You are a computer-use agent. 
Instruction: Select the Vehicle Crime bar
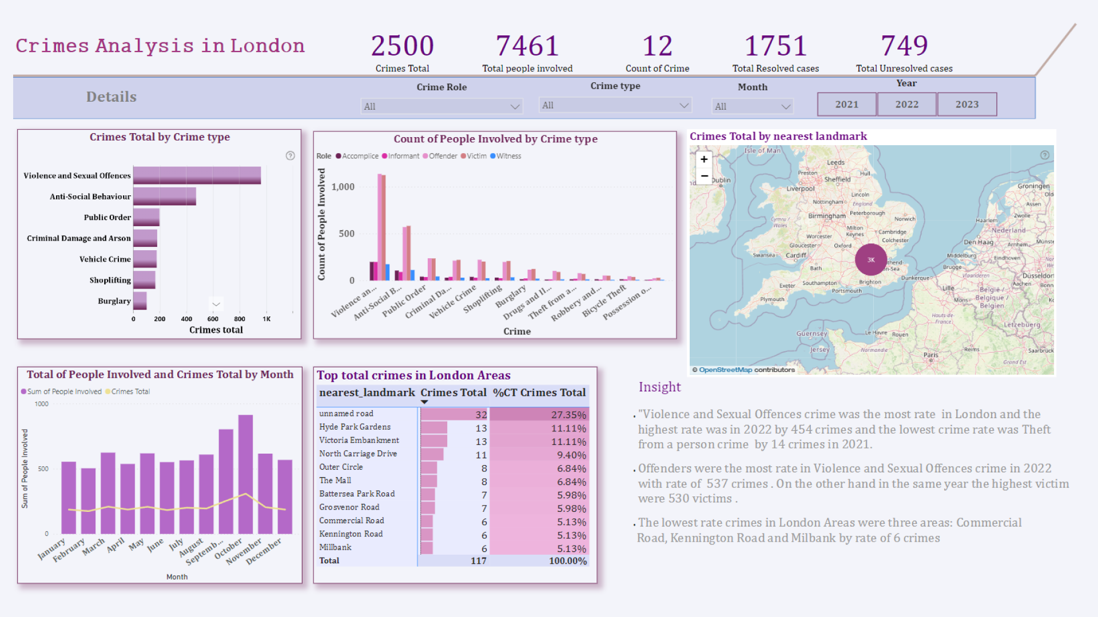tap(145, 259)
